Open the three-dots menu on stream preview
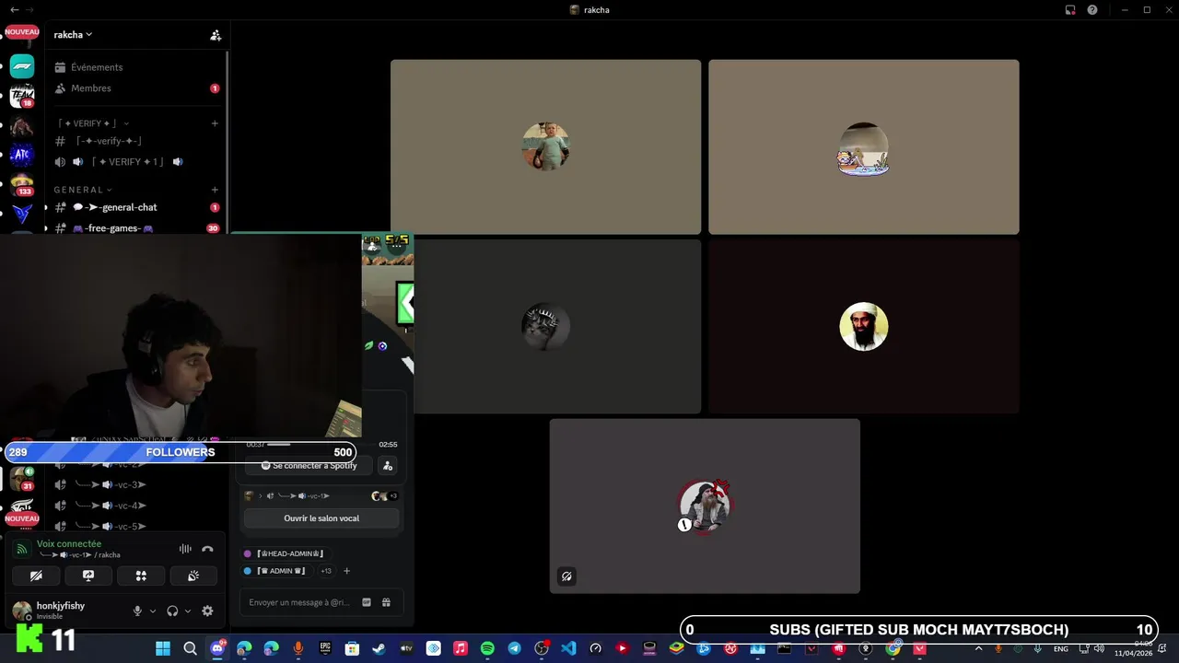 [397, 246]
